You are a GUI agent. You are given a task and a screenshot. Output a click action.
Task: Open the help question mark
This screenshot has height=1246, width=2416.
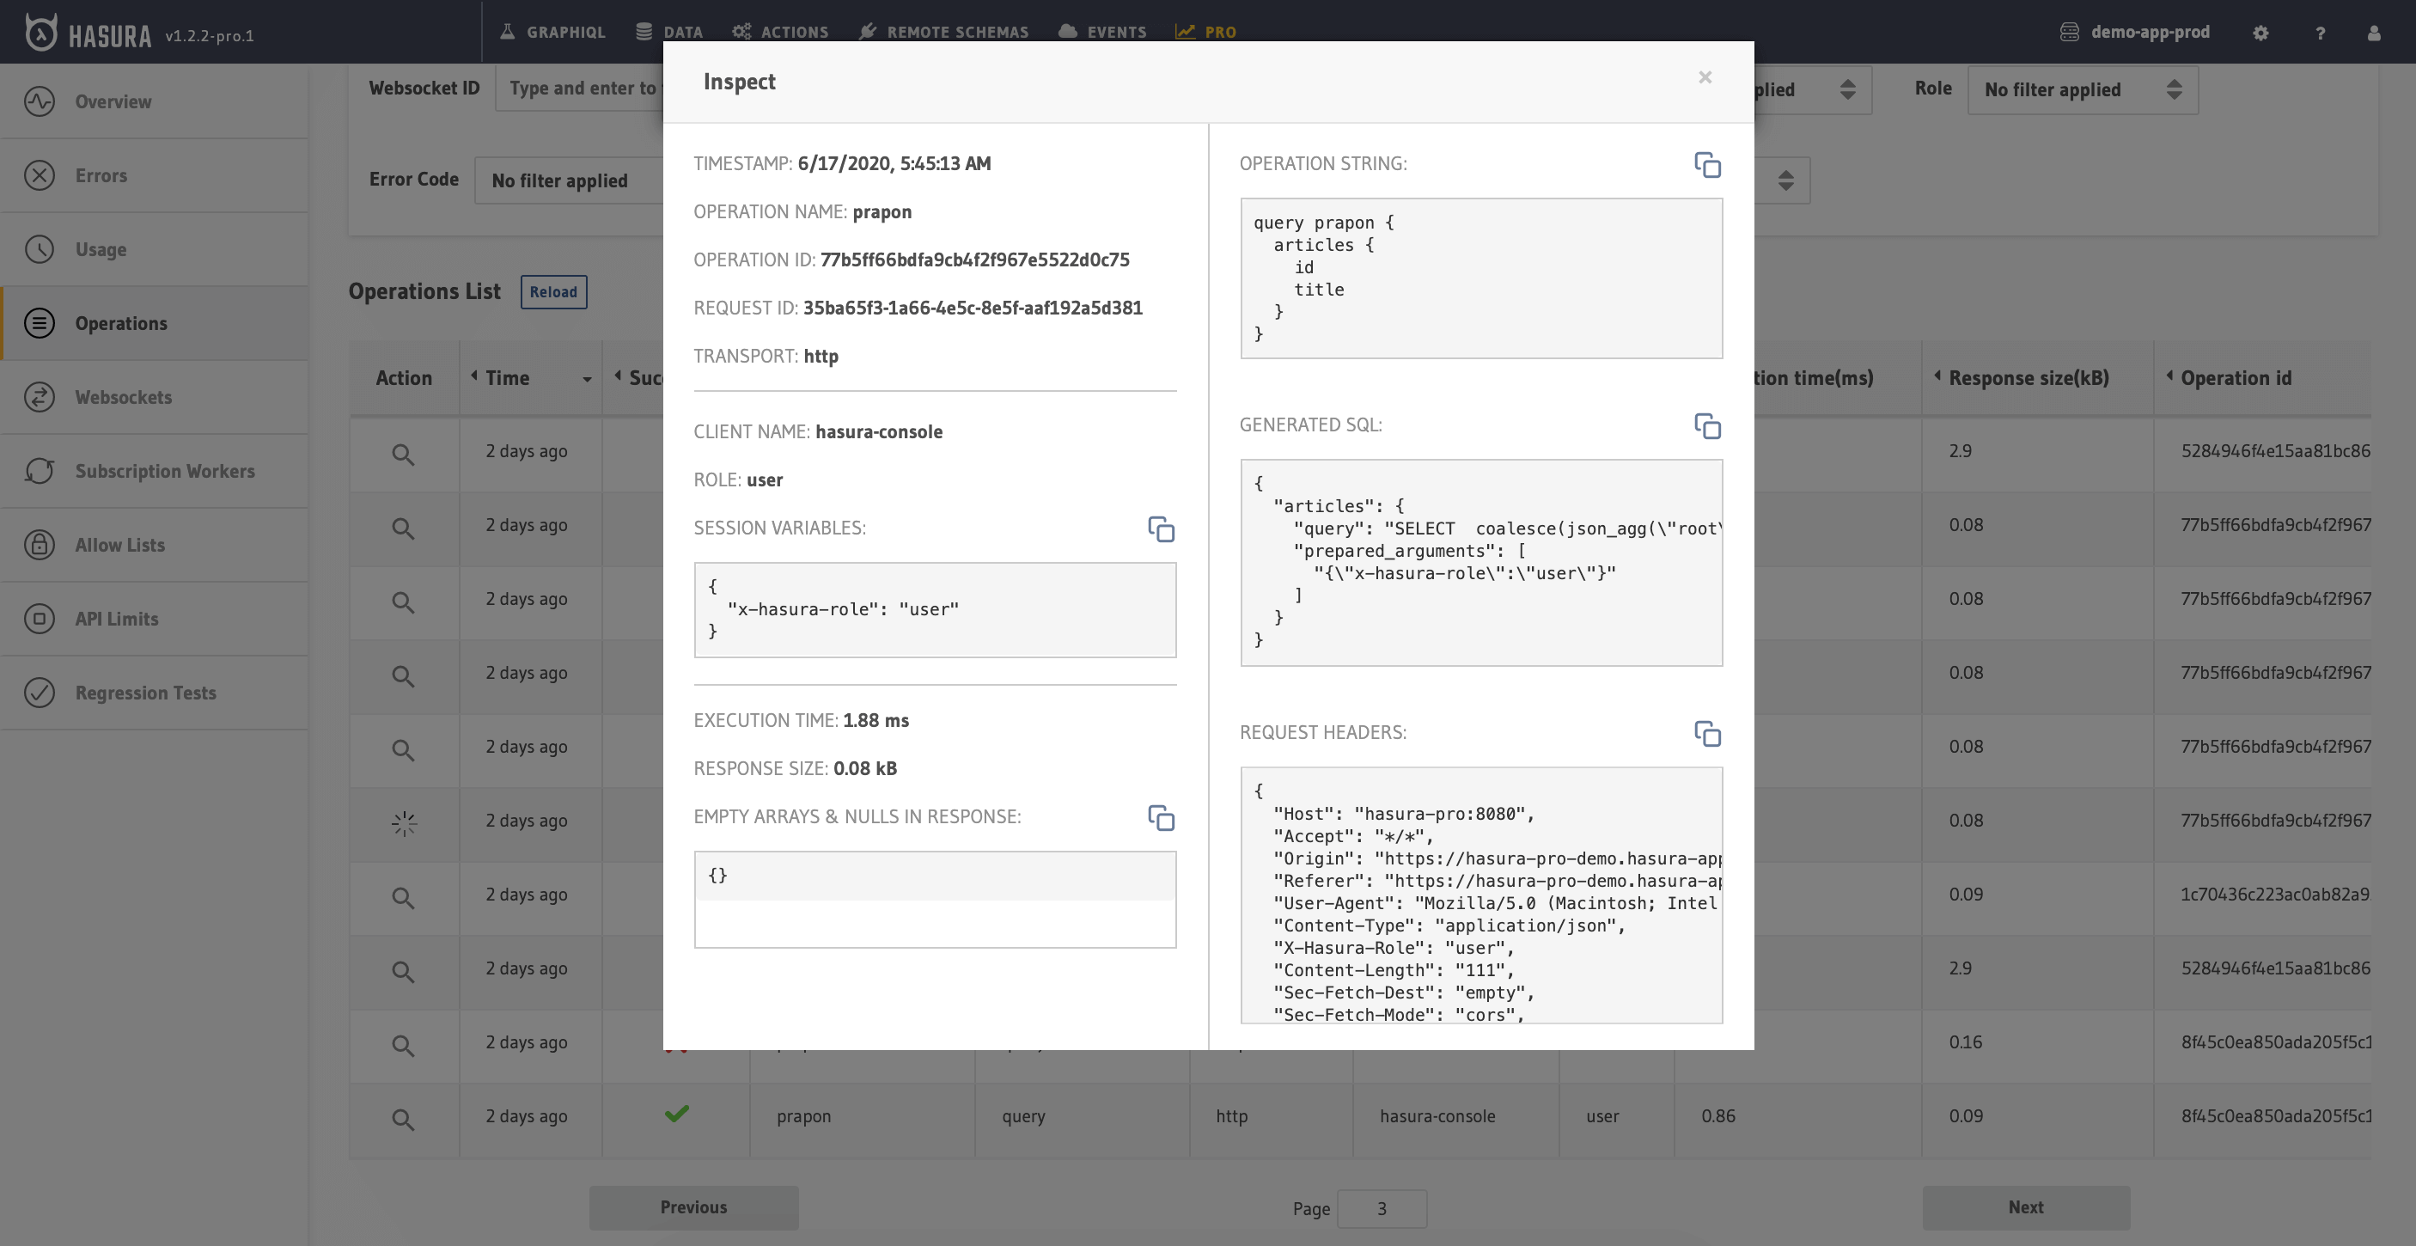click(x=2321, y=33)
